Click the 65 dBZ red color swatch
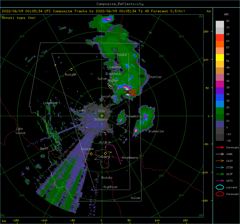This screenshot has width=240, height=224. coord(220,38)
